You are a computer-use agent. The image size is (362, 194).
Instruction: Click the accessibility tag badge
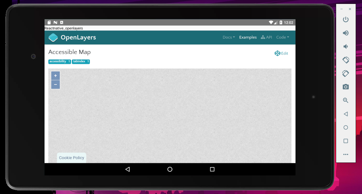tap(60, 61)
